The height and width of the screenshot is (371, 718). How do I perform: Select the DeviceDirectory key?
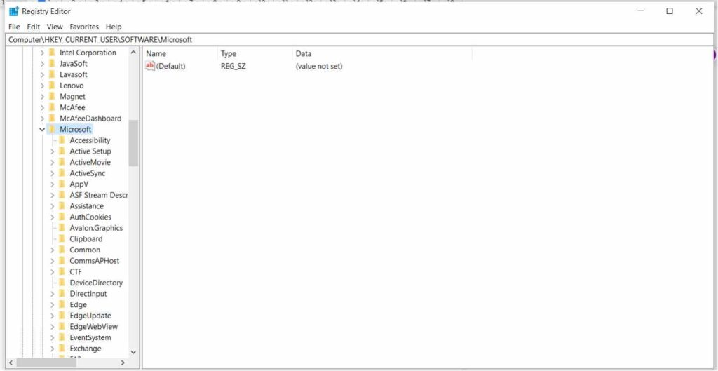(96, 283)
